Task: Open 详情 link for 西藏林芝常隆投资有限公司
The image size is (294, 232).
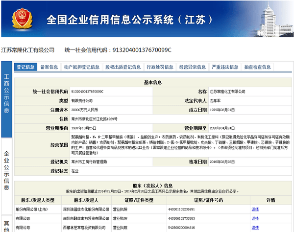Action: (x=255, y=228)
